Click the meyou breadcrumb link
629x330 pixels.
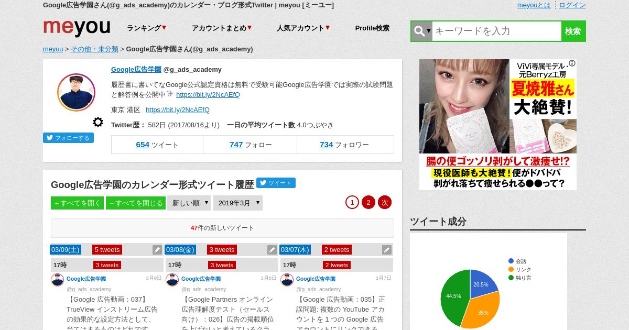coord(53,49)
